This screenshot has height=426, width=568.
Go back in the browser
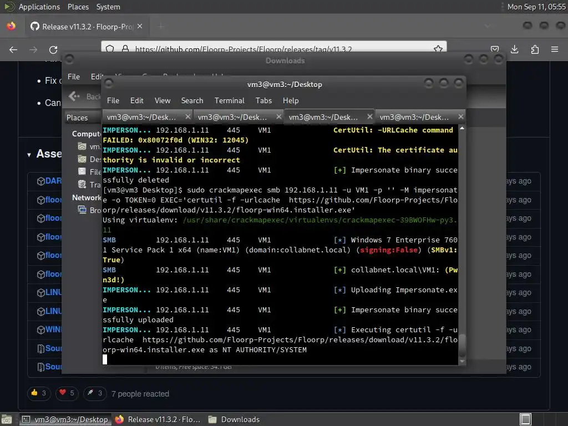point(13,49)
